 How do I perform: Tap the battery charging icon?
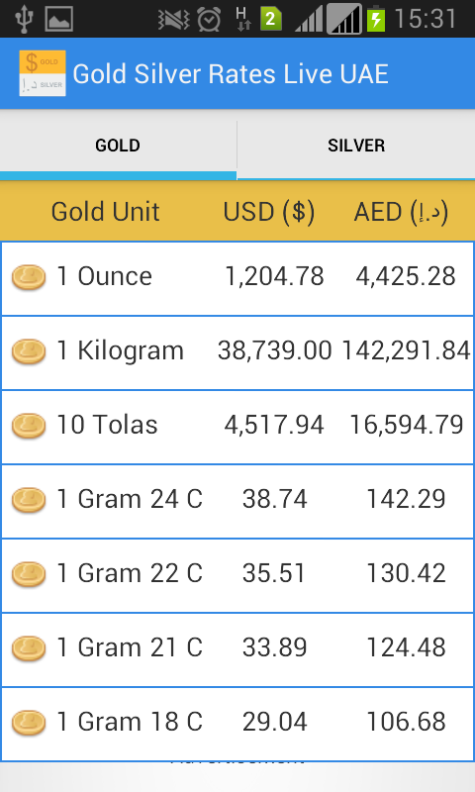point(376,19)
